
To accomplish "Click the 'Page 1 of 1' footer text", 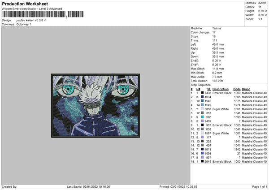I will pyautogui.click(x=260, y=186).
